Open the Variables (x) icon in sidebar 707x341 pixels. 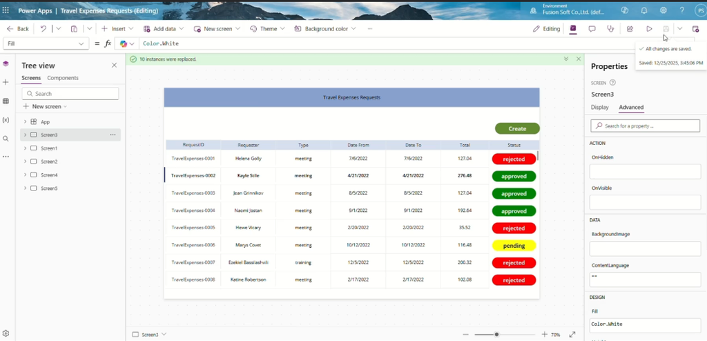point(6,120)
